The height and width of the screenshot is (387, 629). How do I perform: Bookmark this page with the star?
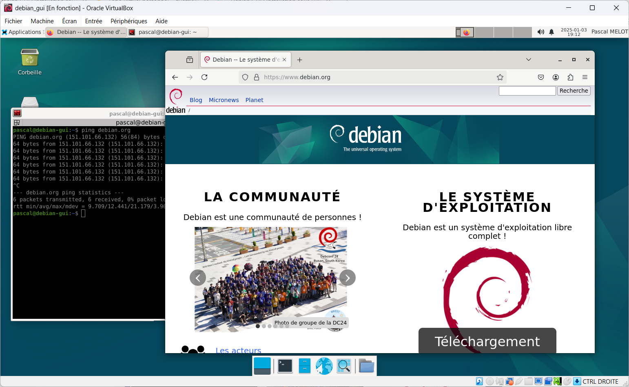click(x=500, y=77)
